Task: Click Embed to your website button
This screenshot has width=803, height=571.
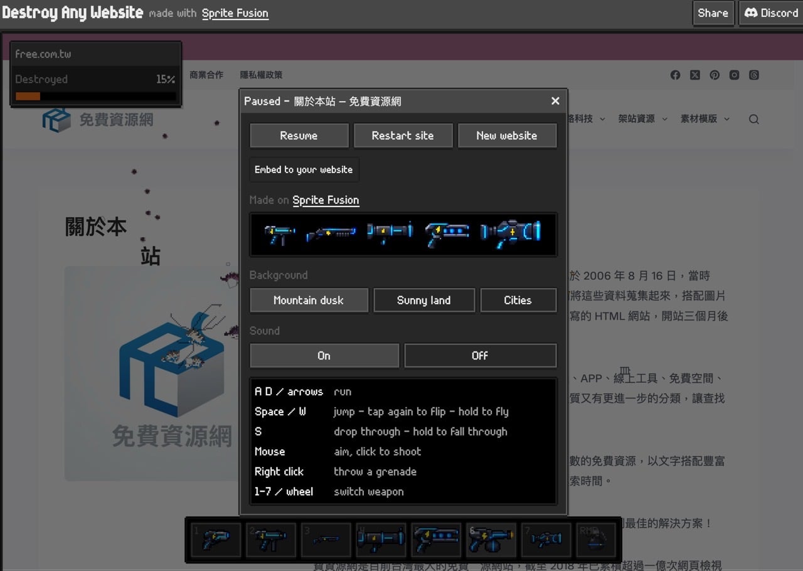Action: pyautogui.click(x=304, y=169)
